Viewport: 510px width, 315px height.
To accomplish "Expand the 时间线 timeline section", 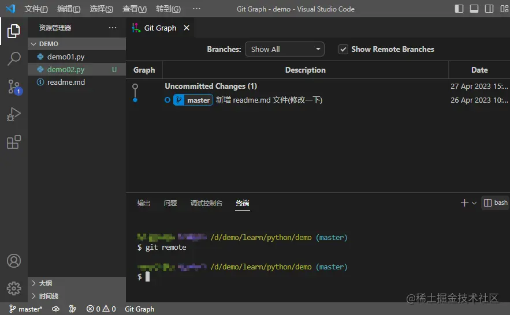I will (77, 296).
